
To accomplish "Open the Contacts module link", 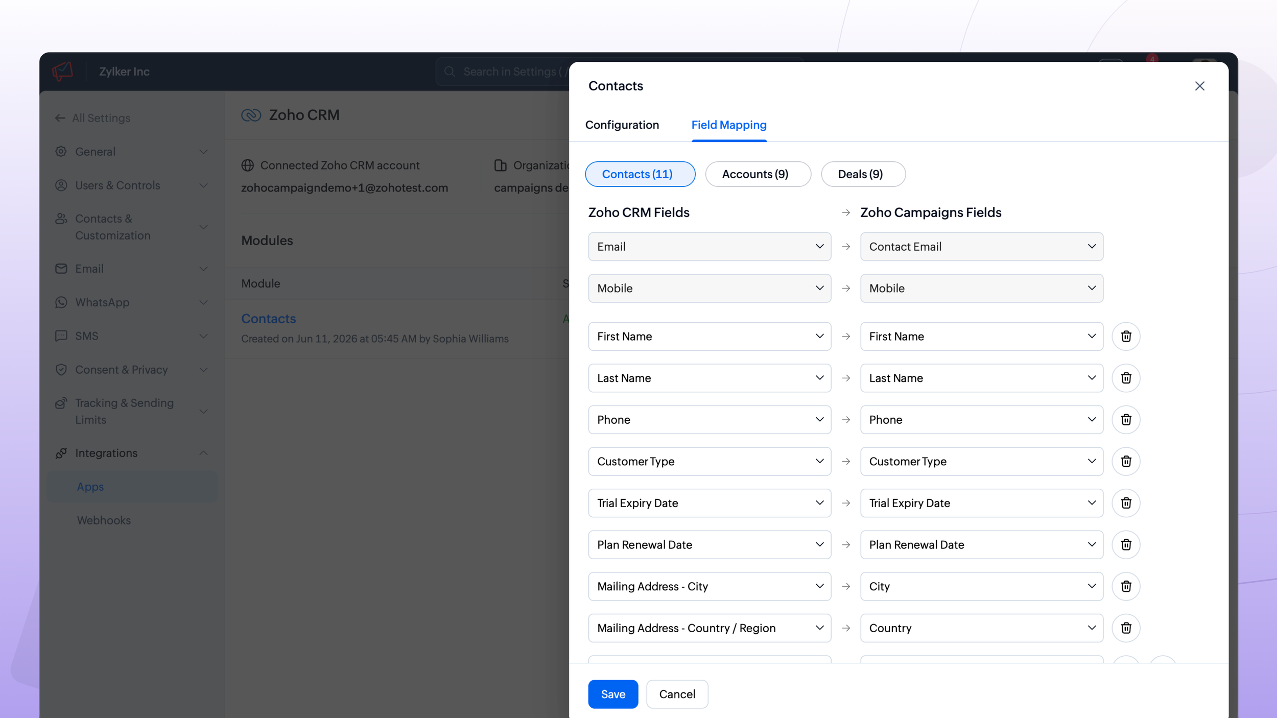I will click(268, 319).
